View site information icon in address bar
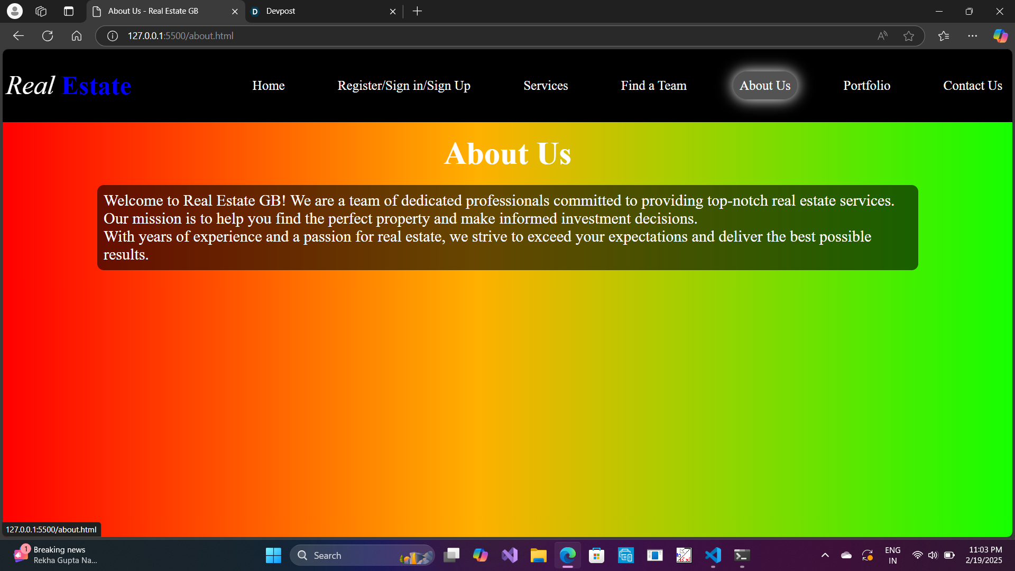This screenshot has height=571, width=1015. point(113,36)
